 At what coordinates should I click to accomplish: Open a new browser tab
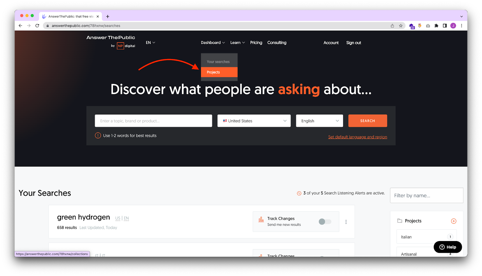pos(108,17)
